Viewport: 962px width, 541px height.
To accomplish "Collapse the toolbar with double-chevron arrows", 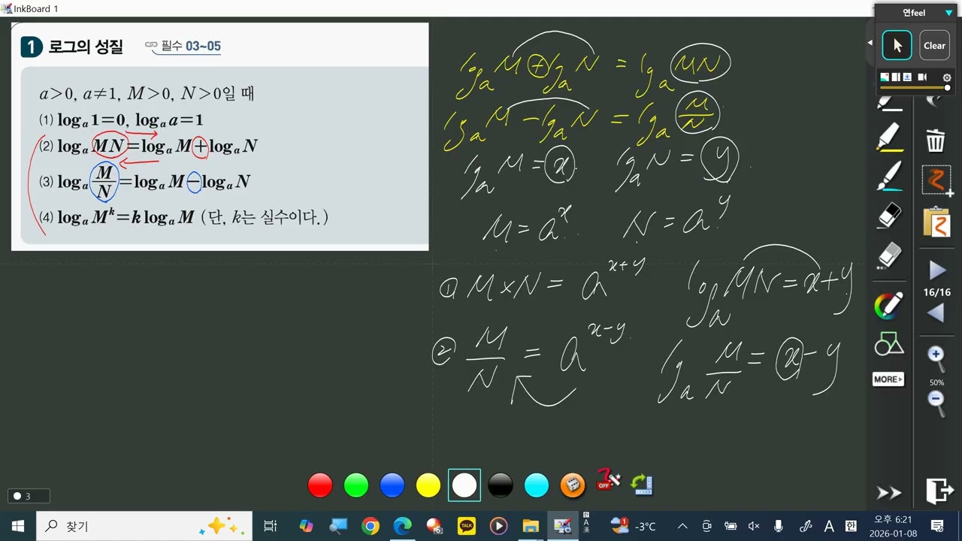I will (x=888, y=493).
